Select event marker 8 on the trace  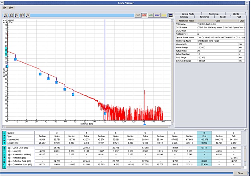tap(105, 114)
